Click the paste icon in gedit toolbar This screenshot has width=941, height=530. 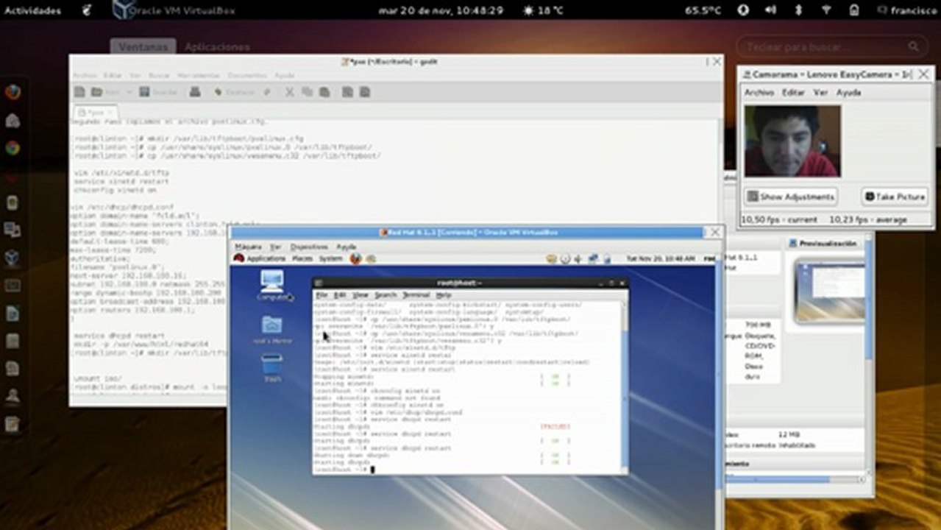[324, 92]
